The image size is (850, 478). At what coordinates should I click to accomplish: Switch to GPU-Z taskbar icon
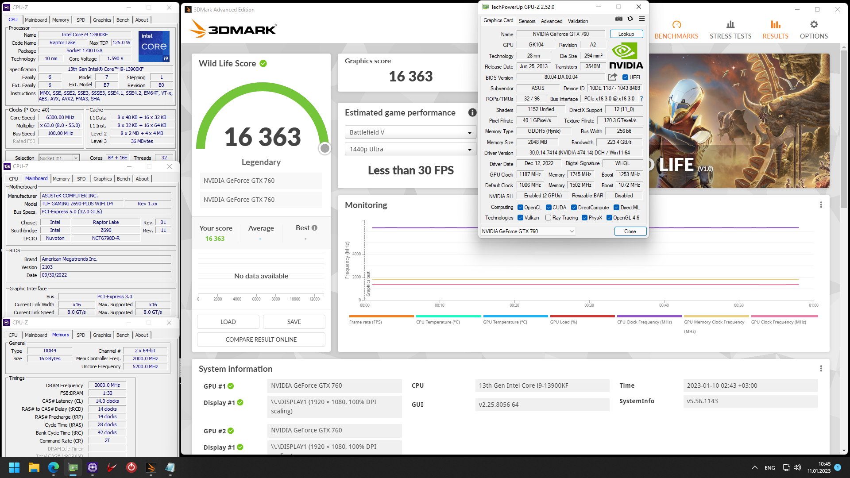coord(73,467)
